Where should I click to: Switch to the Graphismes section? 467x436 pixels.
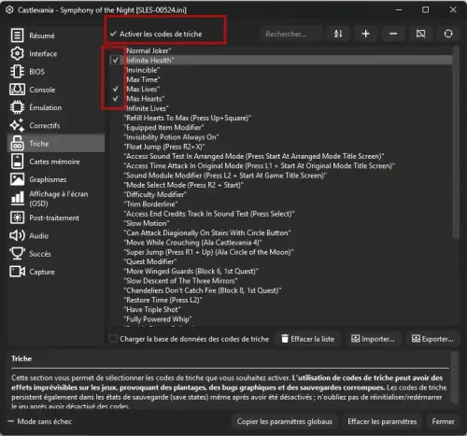pyautogui.click(x=56, y=179)
